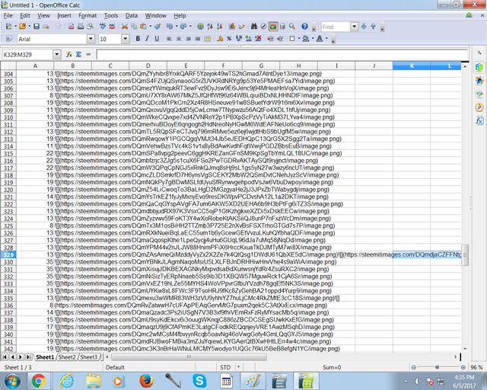This screenshot has height=390, width=487.
Task: Insert a chart with the Chart icon
Action: [232, 27]
